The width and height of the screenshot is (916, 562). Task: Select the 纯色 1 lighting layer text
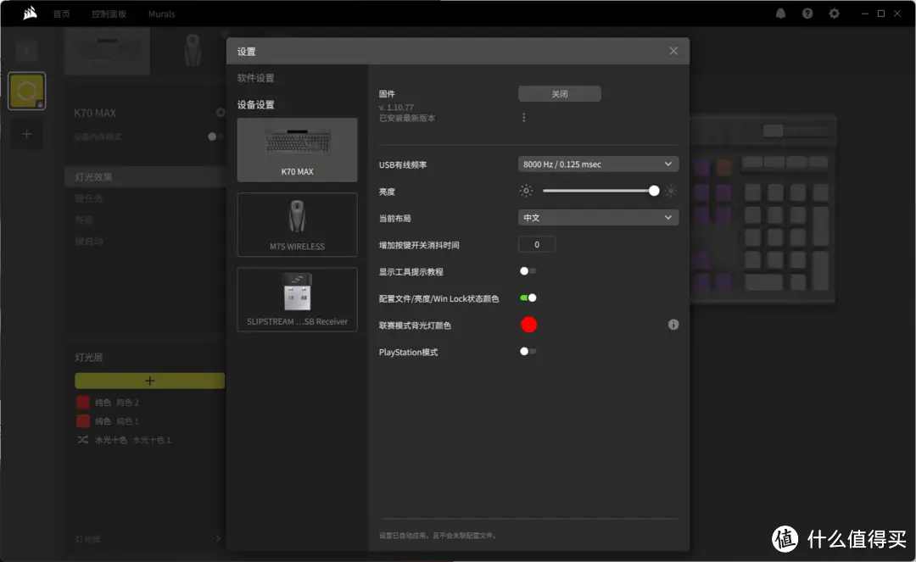[x=117, y=420]
